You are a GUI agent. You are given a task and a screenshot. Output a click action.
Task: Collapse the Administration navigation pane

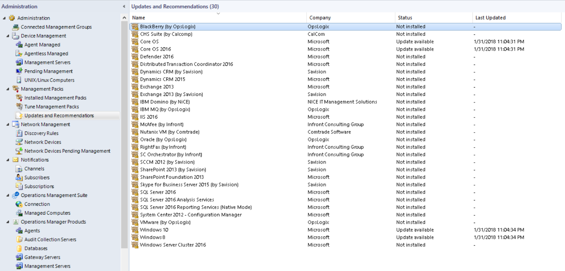(x=124, y=6)
